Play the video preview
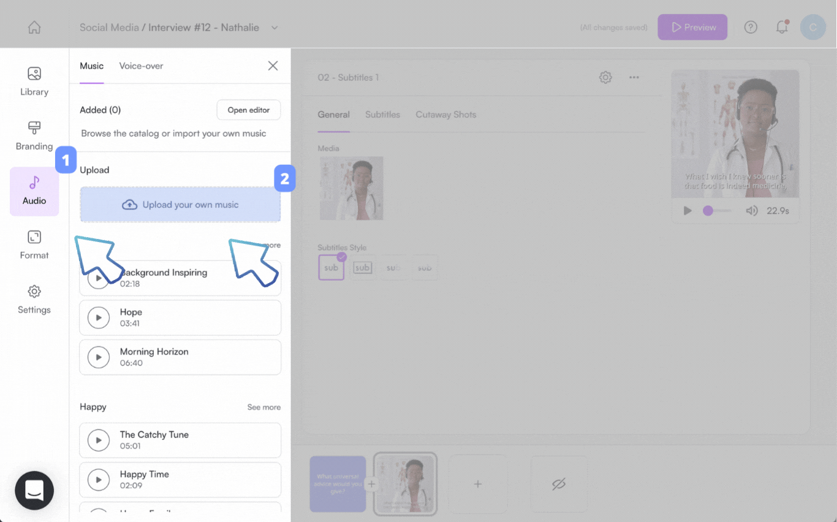The width and height of the screenshot is (837, 522). coord(687,211)
